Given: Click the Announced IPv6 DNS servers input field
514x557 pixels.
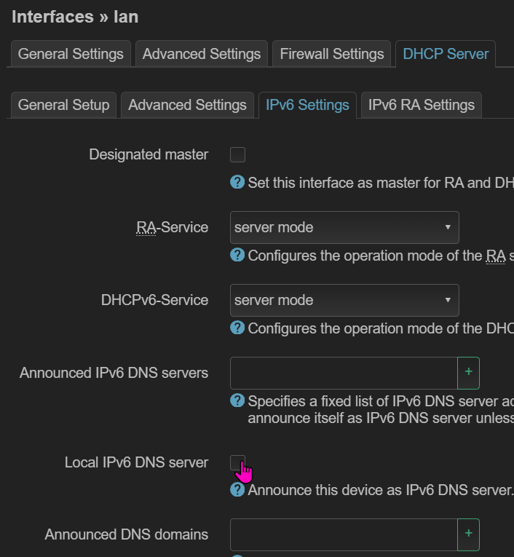Looking at the screenshot, I should coord(344,373).
